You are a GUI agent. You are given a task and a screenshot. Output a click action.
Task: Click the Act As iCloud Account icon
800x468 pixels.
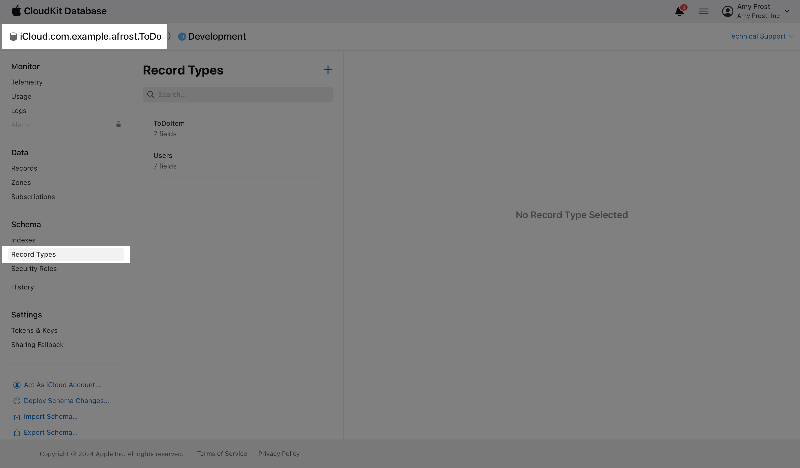[17, 385]
